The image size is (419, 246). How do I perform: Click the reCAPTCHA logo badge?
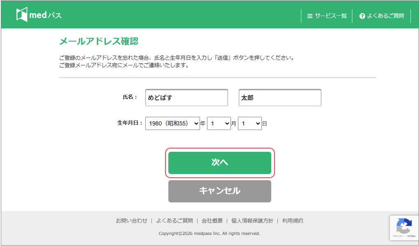tap(403, 225)
